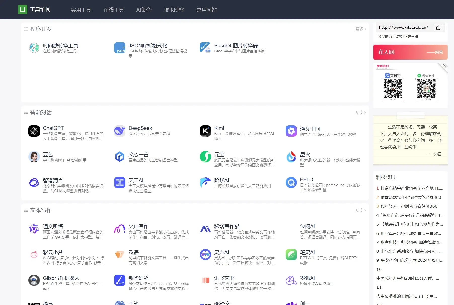This screenshot has height=305, width=454.
Task: Open the DeepSeek whale icon
Action: [x=120, y=131]
